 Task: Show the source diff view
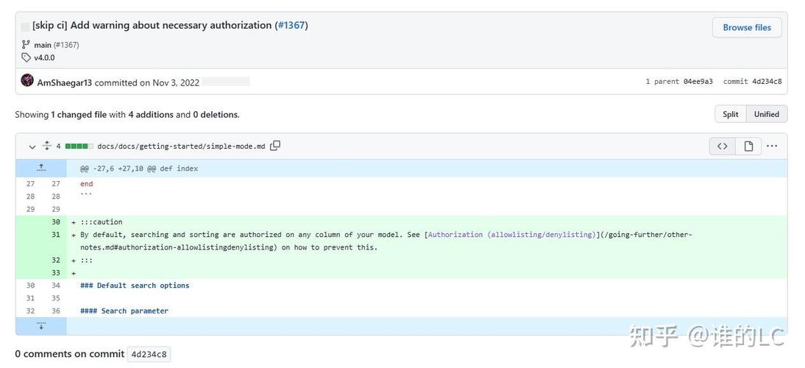click(x=723, y=146)
